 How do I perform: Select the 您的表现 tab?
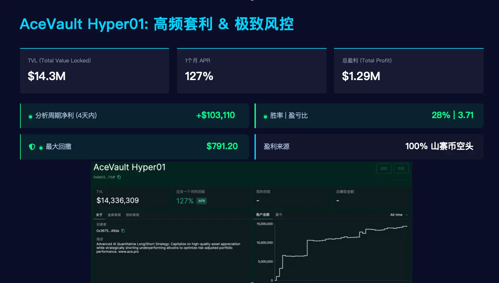[132, 215]
